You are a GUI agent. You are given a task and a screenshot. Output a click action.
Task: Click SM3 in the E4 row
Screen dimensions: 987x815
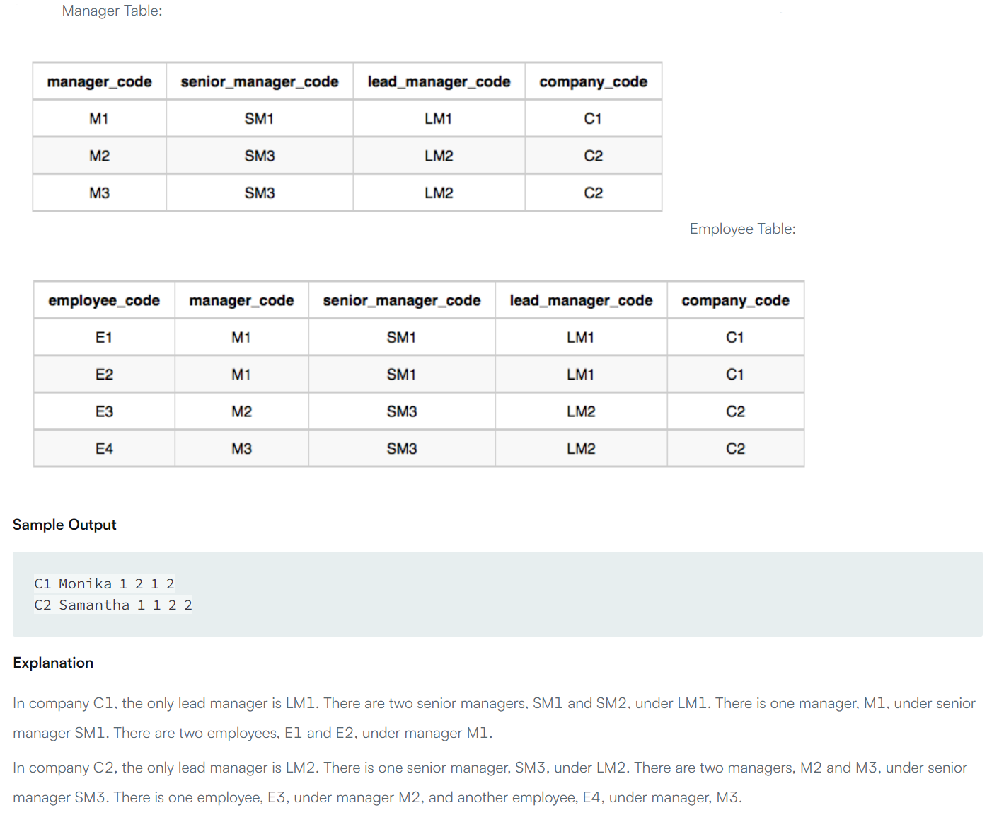tap(402, 448)
